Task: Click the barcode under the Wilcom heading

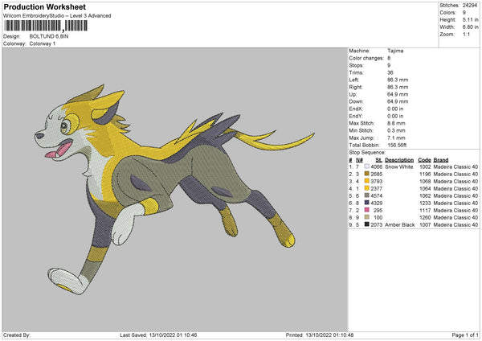Action: [46, 26]
